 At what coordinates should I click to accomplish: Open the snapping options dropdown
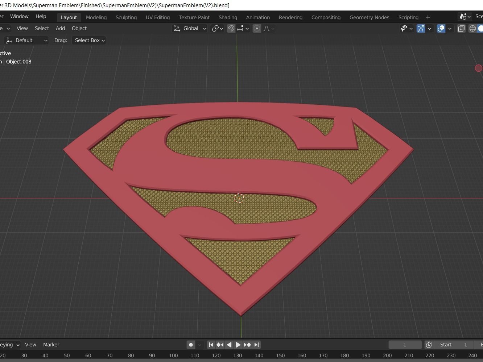tap(243, 28)
